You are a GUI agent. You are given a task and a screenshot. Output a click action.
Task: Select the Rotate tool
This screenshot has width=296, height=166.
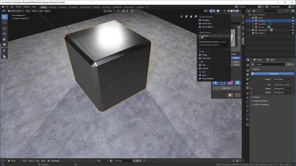click(5, 34)
